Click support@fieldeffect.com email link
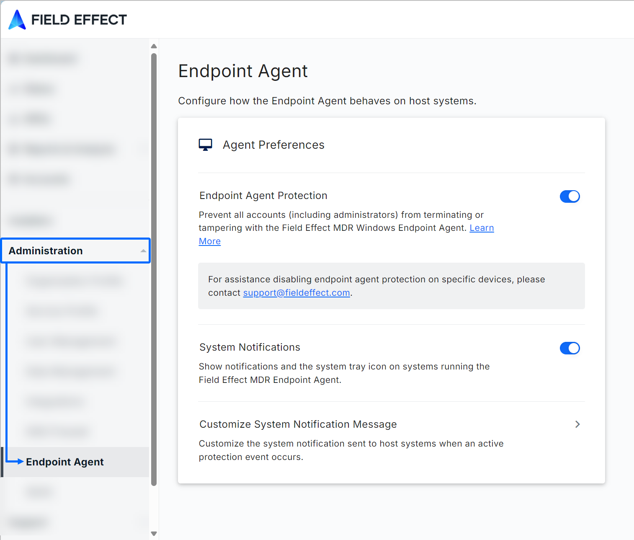This screenshot has width=634, height=540. 296,293
